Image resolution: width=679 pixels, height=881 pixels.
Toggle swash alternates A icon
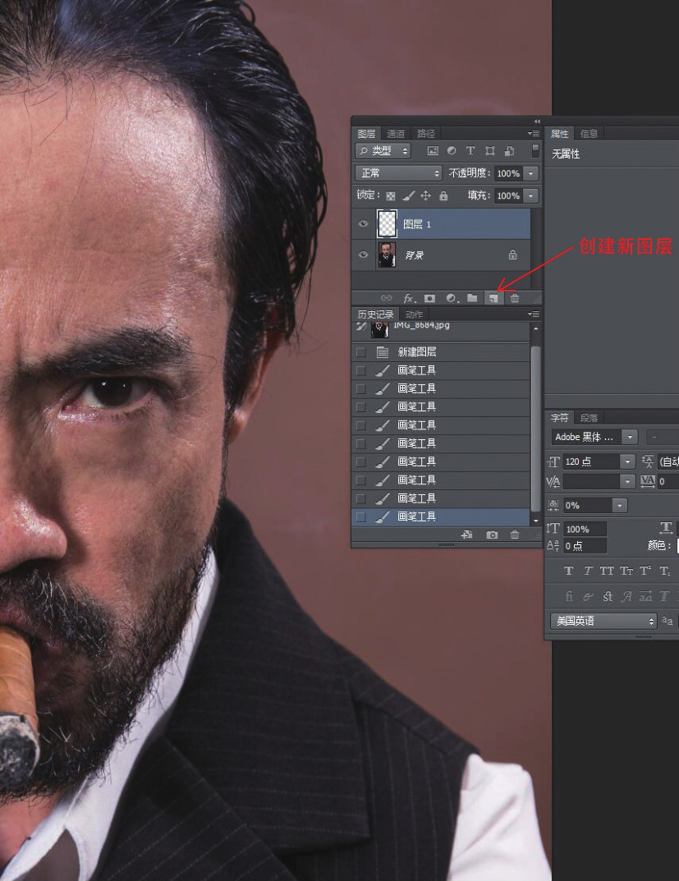tap(626, 596)
